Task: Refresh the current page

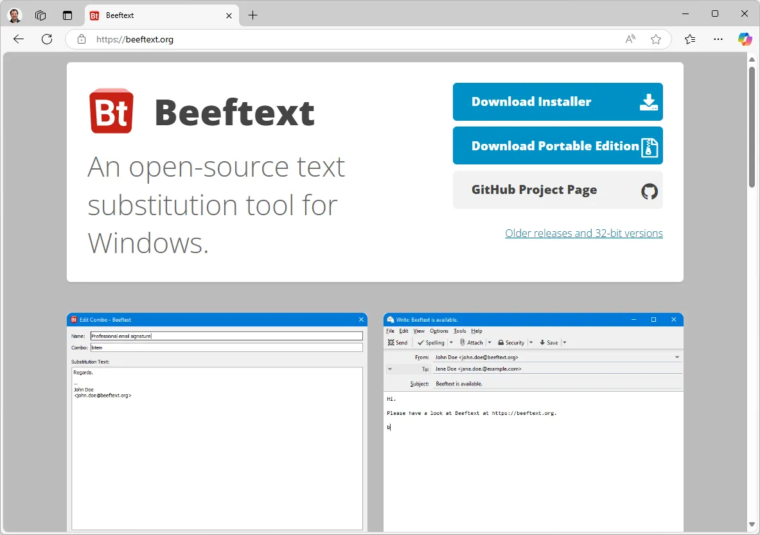Action: (x=47, y=39)
